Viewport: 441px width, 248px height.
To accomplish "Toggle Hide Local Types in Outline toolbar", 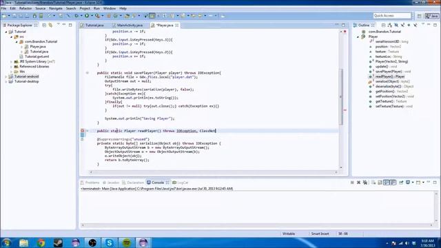I will pos(415,25).
